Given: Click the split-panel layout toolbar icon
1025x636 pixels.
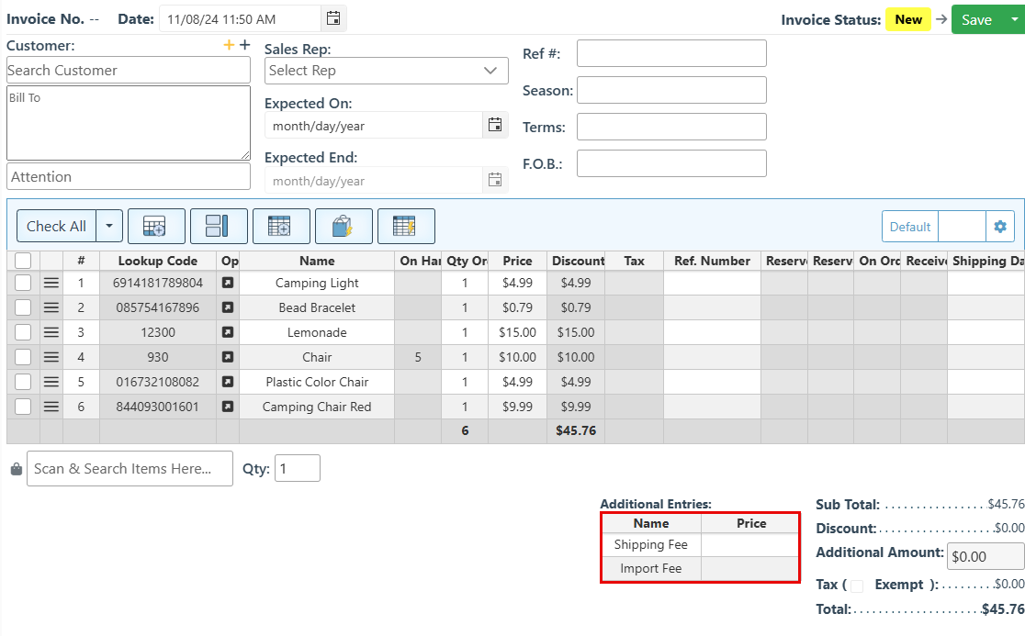Looking at the screenshot, I should [216, 226].
